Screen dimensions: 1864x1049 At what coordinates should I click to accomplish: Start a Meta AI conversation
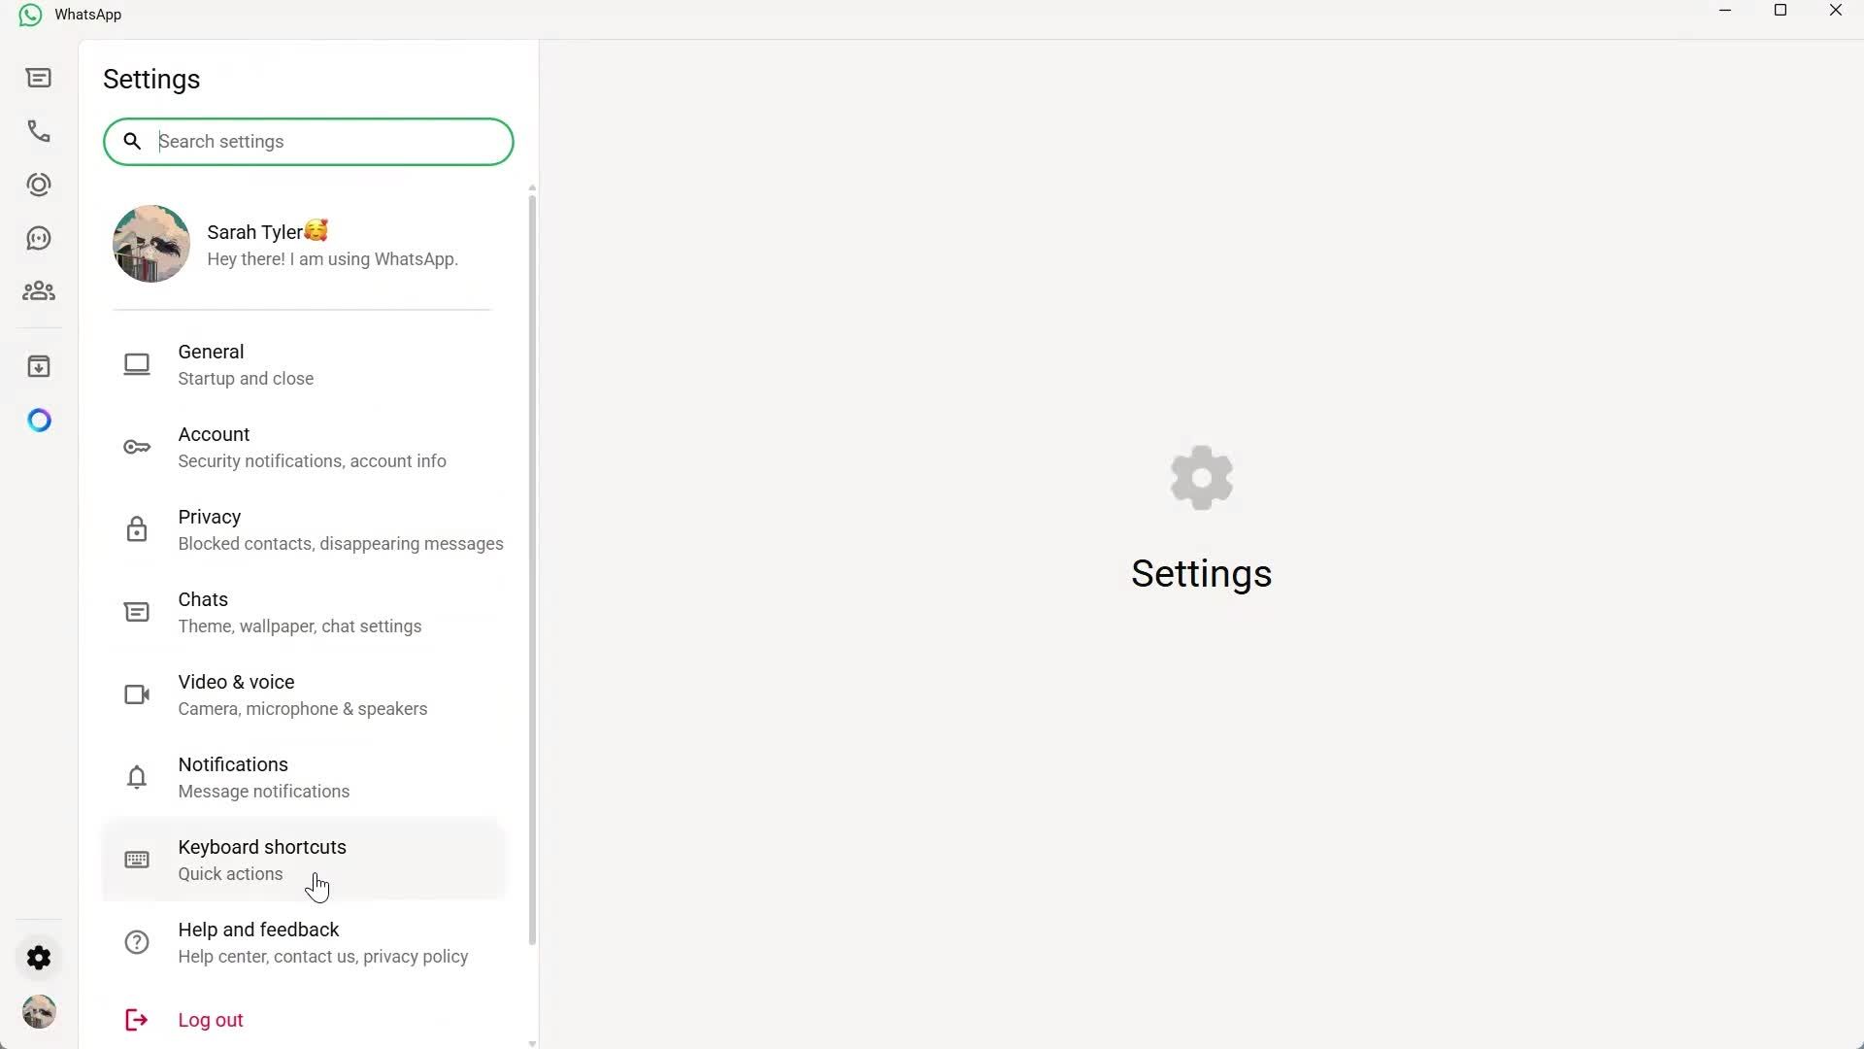click(x=38, y=420)
